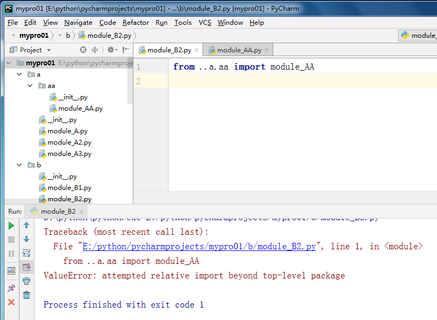Select module_B1.py in project tree
Image resolution: width=437 pixels, height=320 pixels.
click(x=65, y=188)
